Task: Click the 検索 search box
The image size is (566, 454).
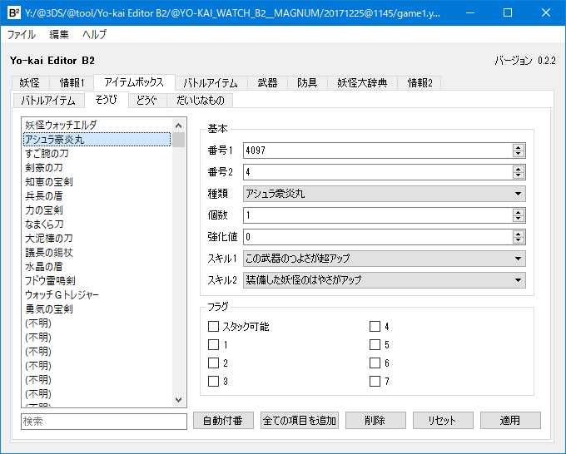Action: [104, 422]
